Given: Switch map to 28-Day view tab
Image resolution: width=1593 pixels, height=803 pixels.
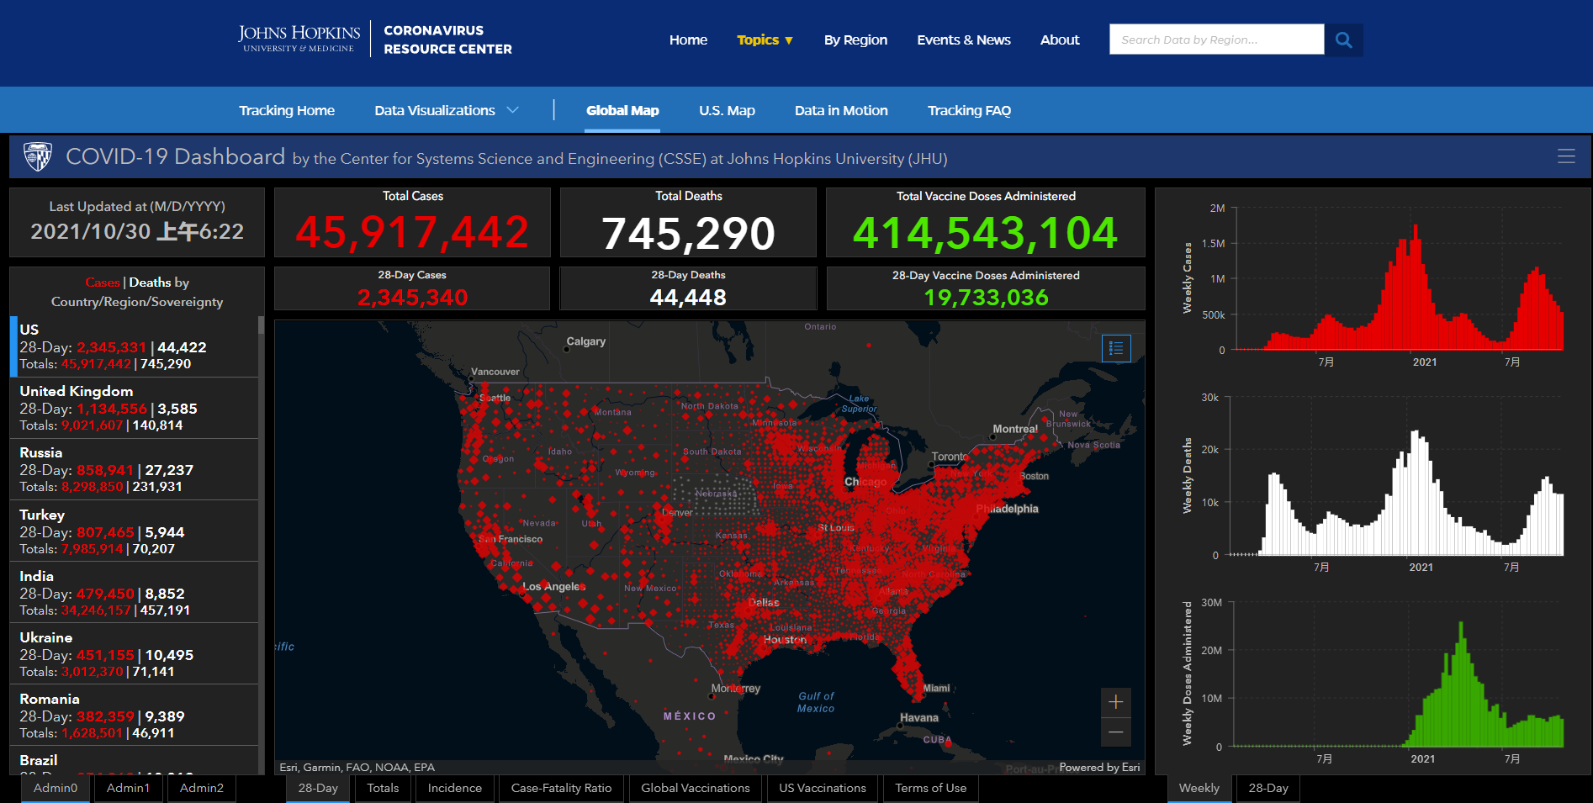Looking at the screenshot, I should pos(318,789).
